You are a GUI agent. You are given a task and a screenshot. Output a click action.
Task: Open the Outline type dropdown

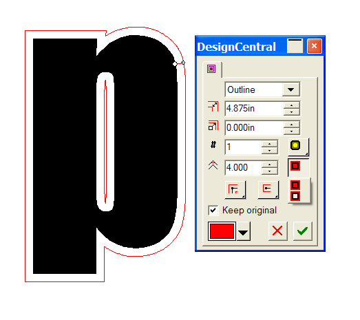[291, 89]
